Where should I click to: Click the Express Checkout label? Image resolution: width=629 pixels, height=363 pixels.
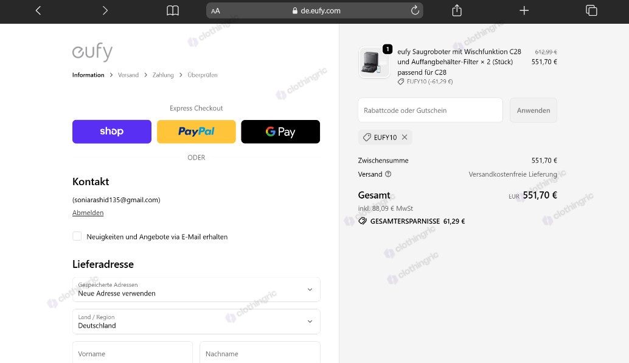(x=196, y=108)
